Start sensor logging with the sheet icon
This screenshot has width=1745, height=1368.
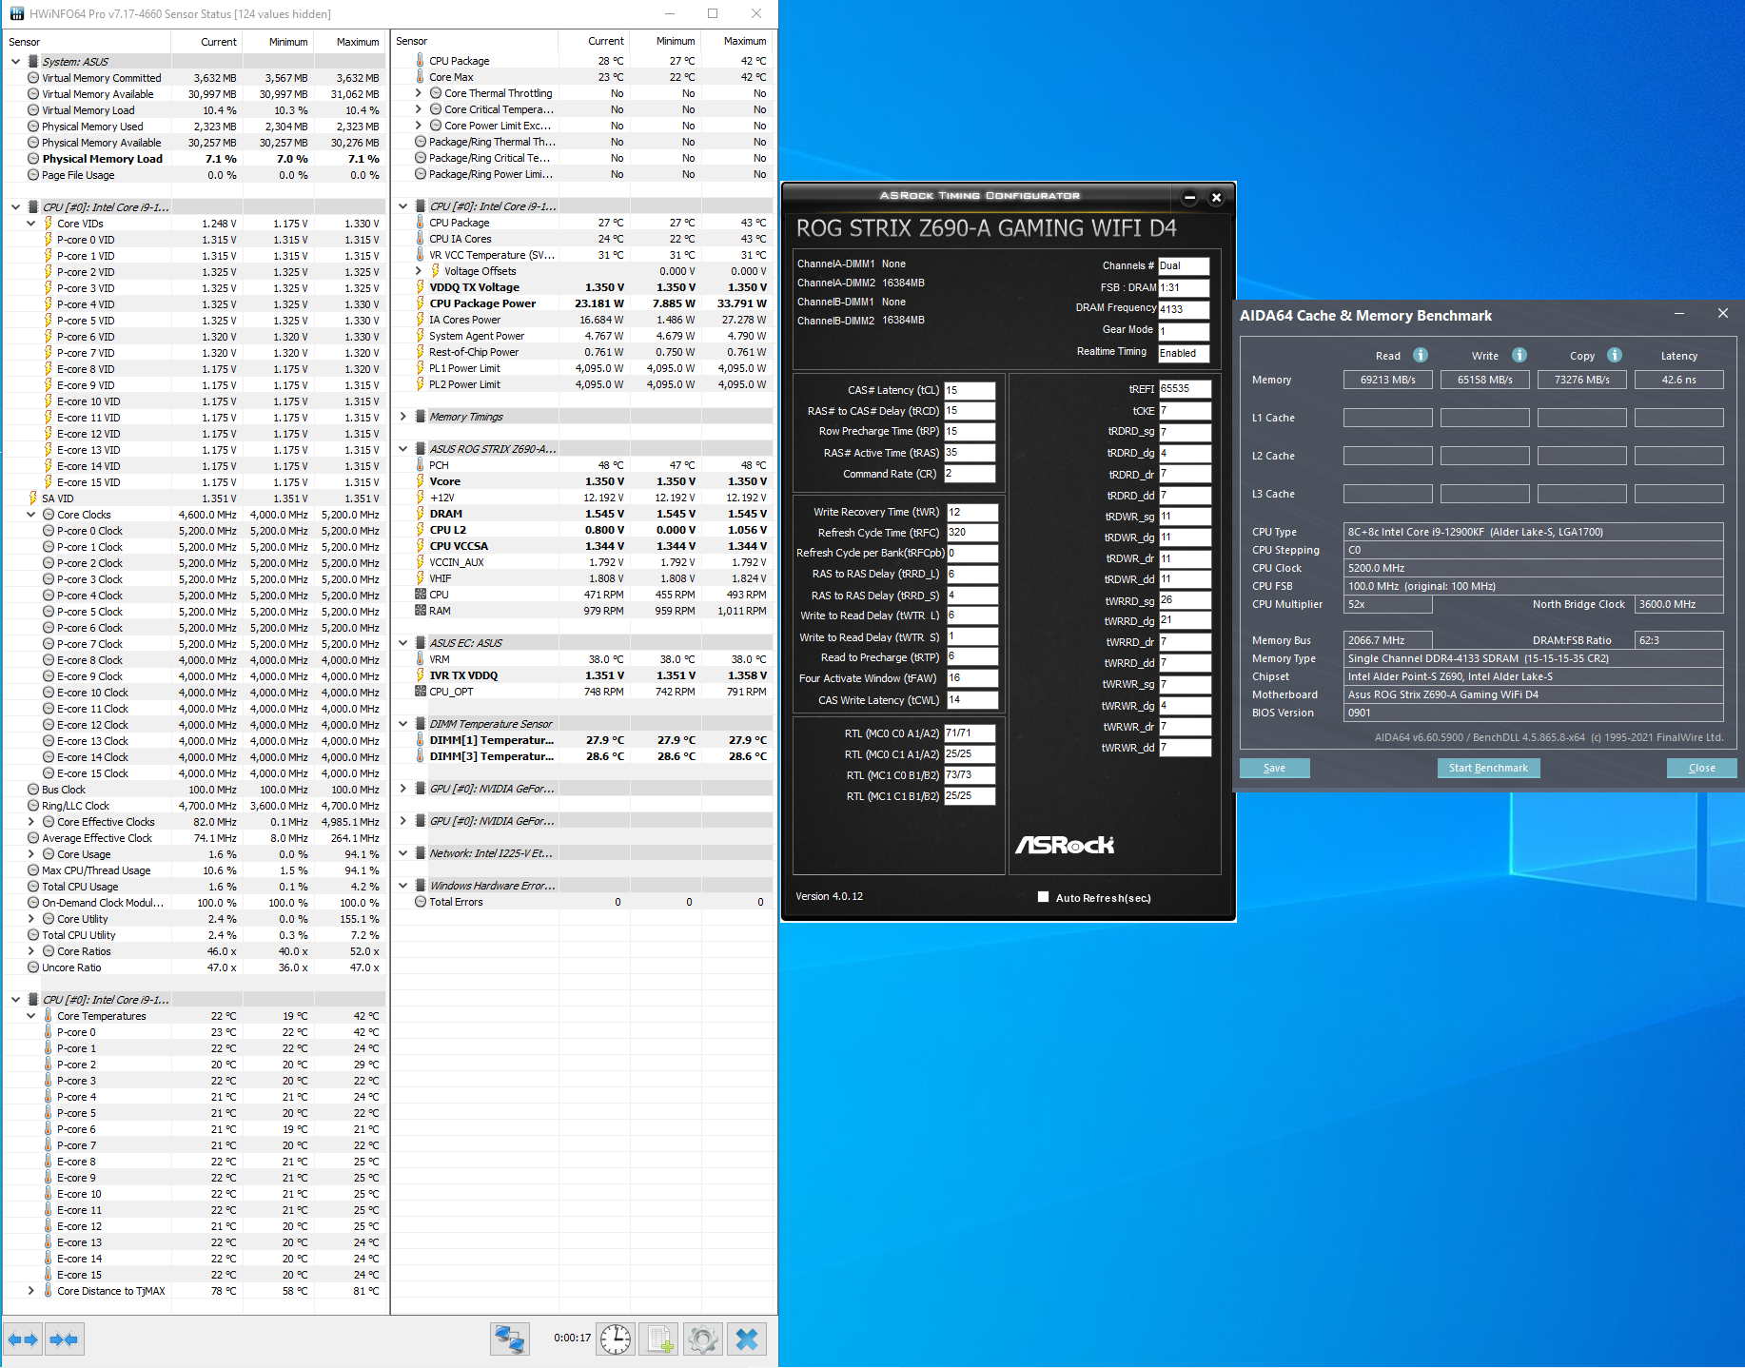point(658,1339)
